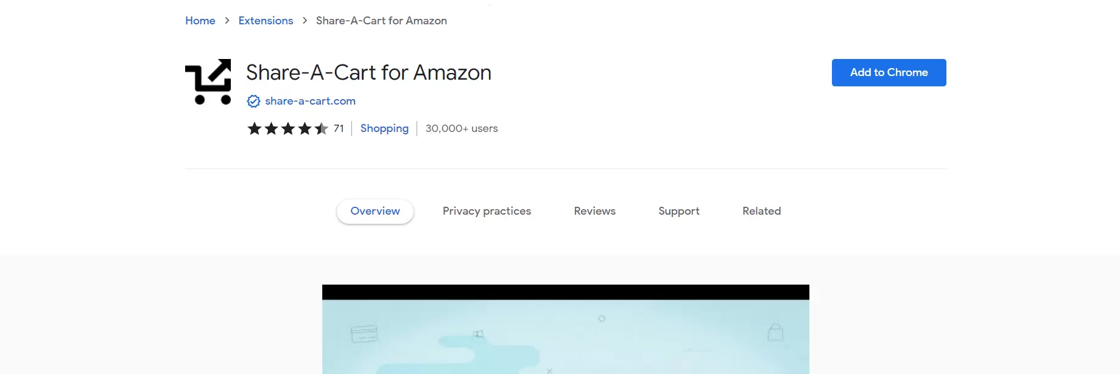Select the breadcrumb chevron after Home

point(226,20)
